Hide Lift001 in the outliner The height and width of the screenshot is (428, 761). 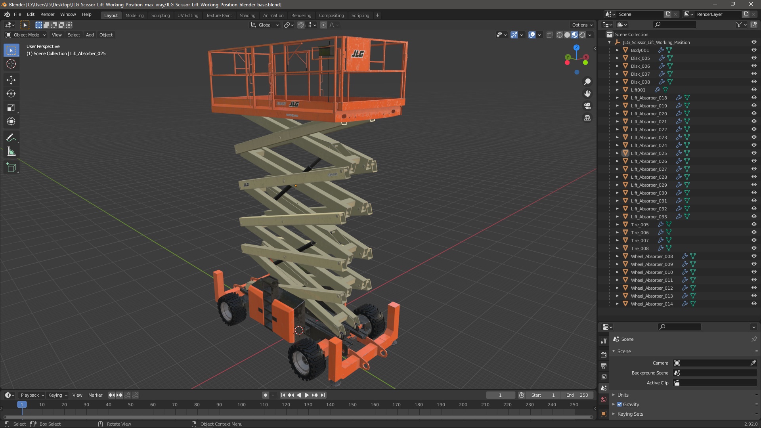[754, 90]
